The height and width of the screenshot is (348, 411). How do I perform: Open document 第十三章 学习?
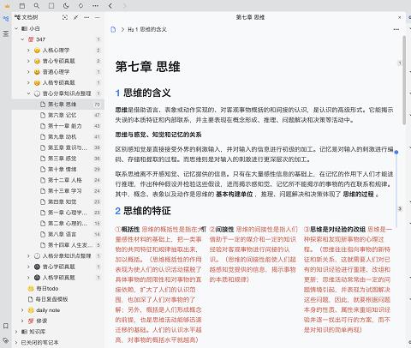64,191
